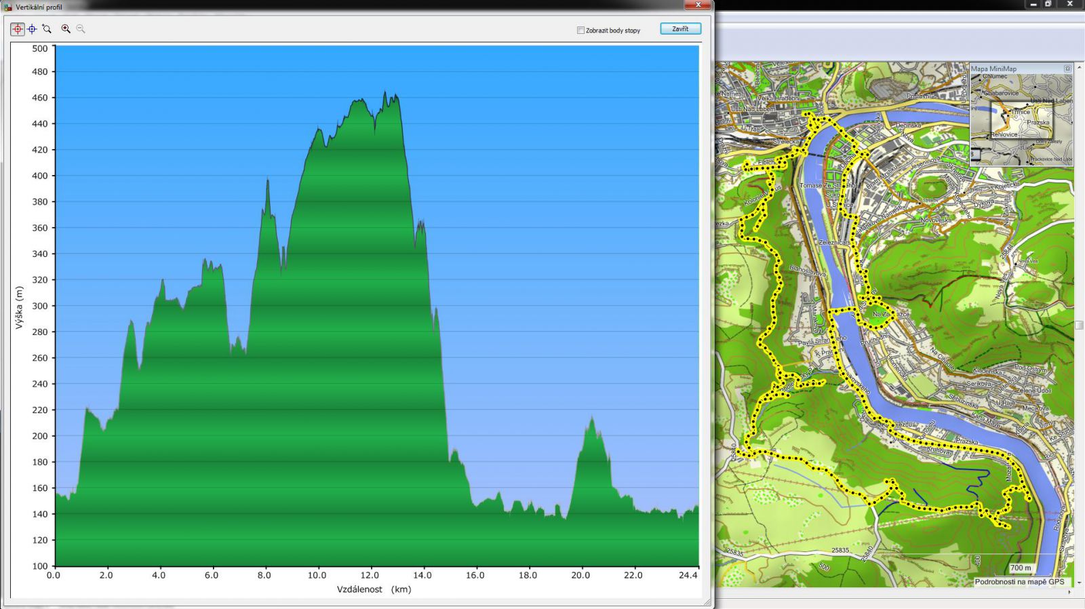This screenshot has width=1085, height=609.
Task: Click the resize grip of profile window
Action: pos(707,602)
